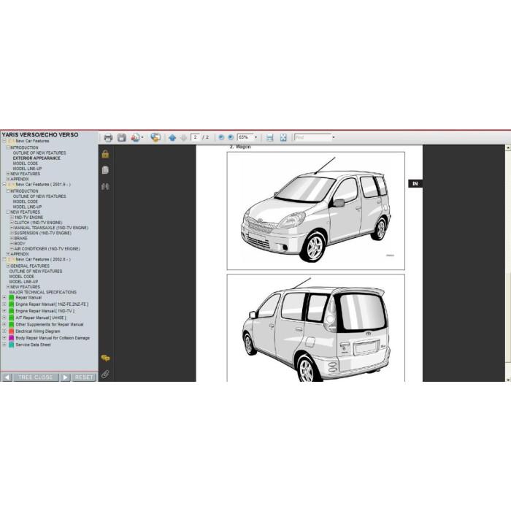Save a copy using the floppy disk icon
511x511 pixels.
pos(122,138)
